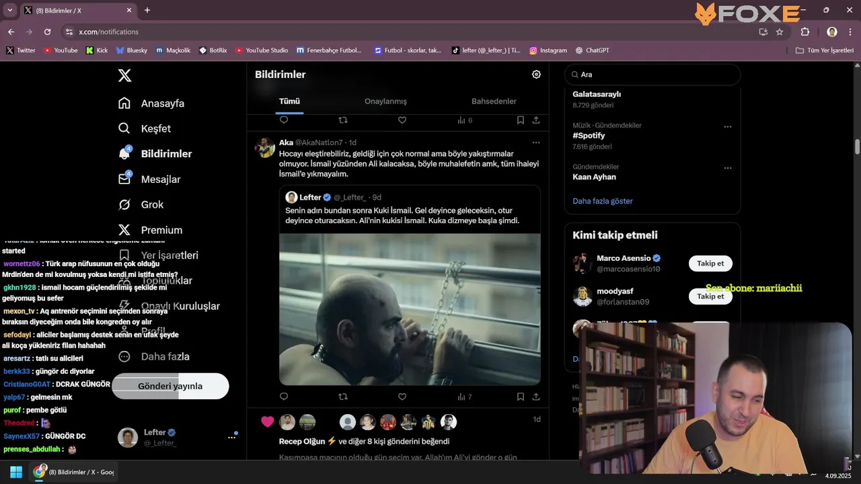The height and width of the screenshot is (484, 861).
Task: Open Maçkolik bookmark
Action: (x=173, y=50)
